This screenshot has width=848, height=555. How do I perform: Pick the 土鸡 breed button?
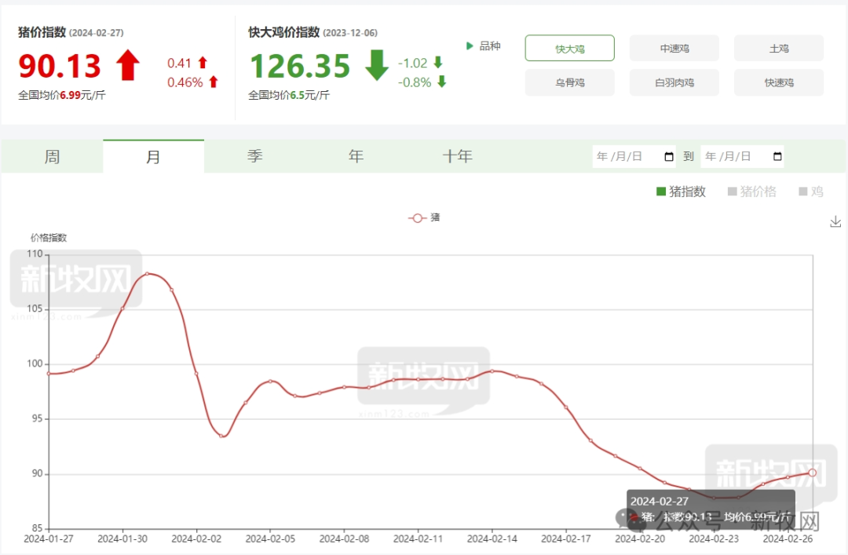pyautogui.click(x=778, y=49)
